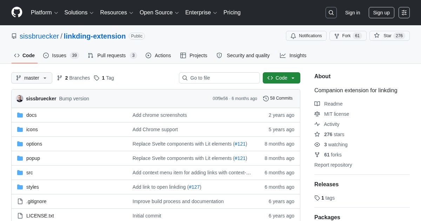
Task: Switch to the Insights tab
Action: coord(293,55)
